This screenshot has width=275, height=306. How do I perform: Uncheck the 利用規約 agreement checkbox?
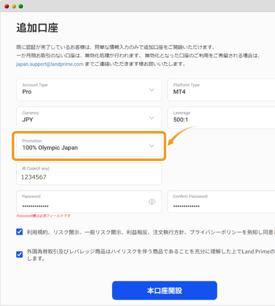[x=19, y=232]
